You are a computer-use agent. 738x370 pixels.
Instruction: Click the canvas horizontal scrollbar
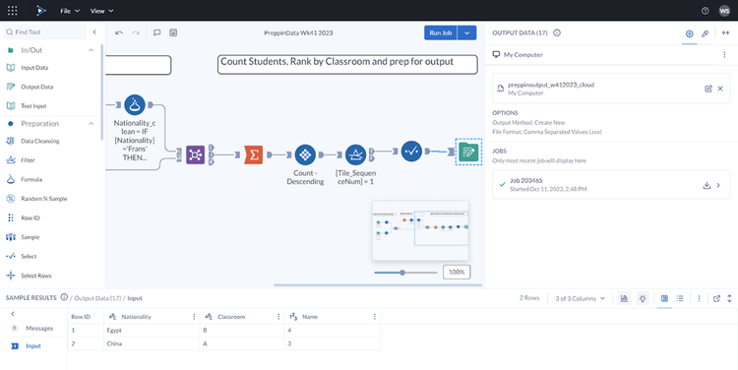coord(378,284)
